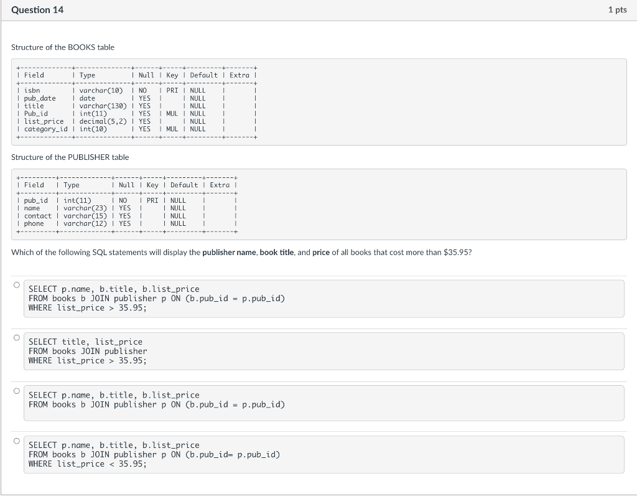Click the PUBLISHER table Extra column header
This screenshot has height=499, width=637.
click(220, 185)
